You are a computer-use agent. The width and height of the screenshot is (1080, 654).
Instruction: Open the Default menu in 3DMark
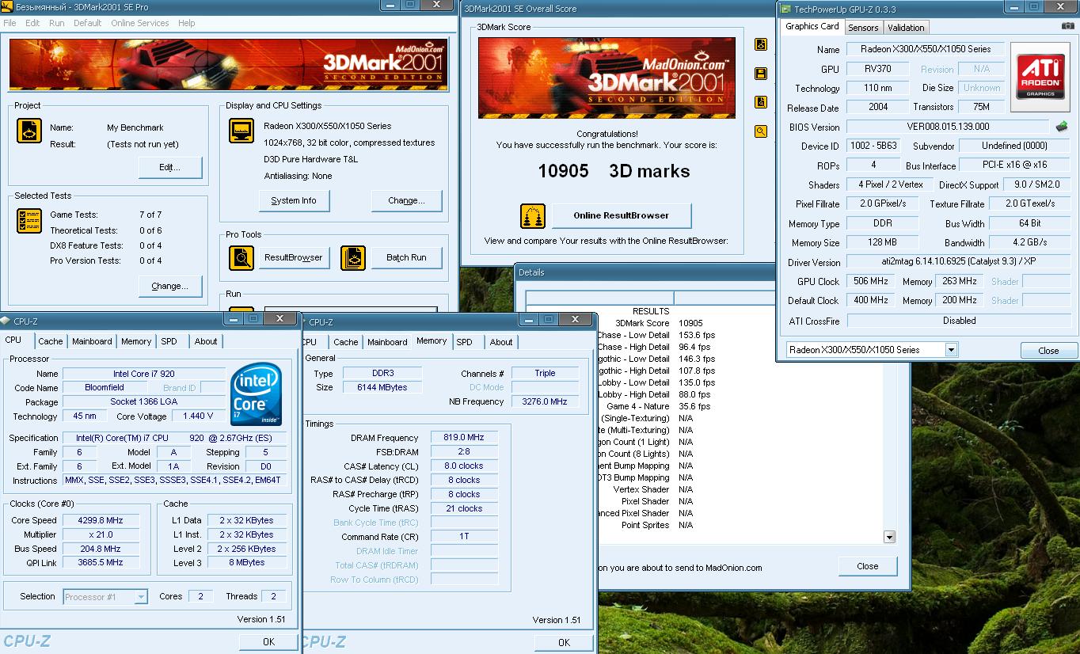(87, 23)
